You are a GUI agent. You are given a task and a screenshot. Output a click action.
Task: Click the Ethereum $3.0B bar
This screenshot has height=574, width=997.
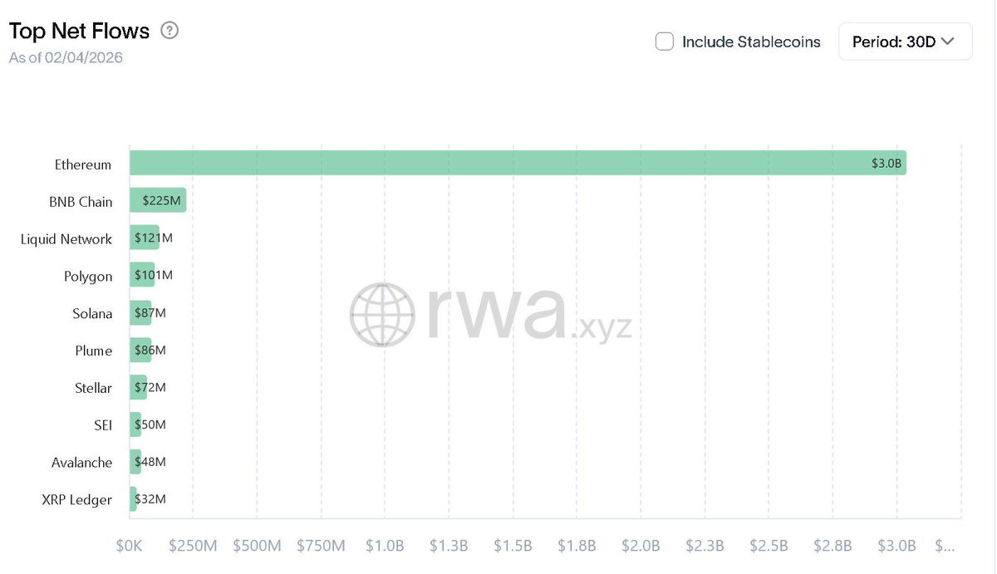pos(517,163)
